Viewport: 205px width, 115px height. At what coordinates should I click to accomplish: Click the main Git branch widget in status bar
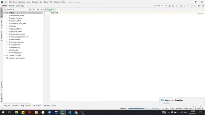pos(198,108)
